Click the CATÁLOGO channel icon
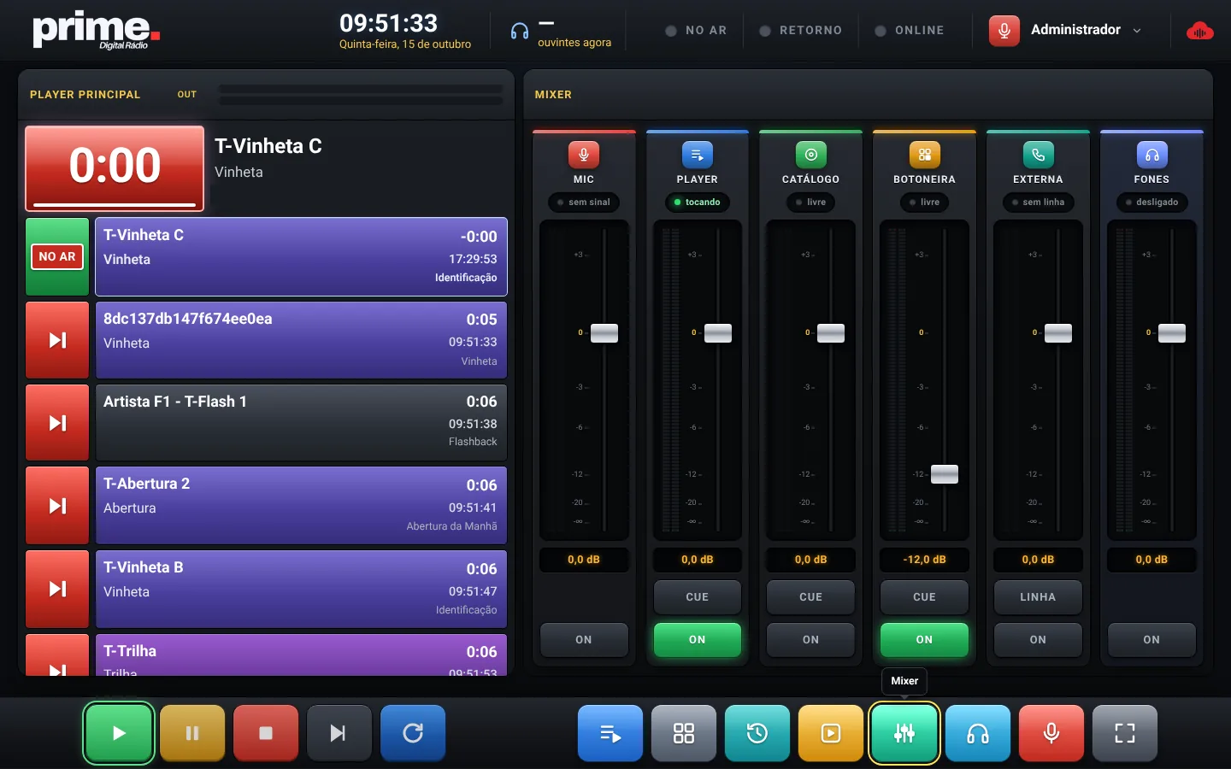1231x769 pixels. click(811, 155)
